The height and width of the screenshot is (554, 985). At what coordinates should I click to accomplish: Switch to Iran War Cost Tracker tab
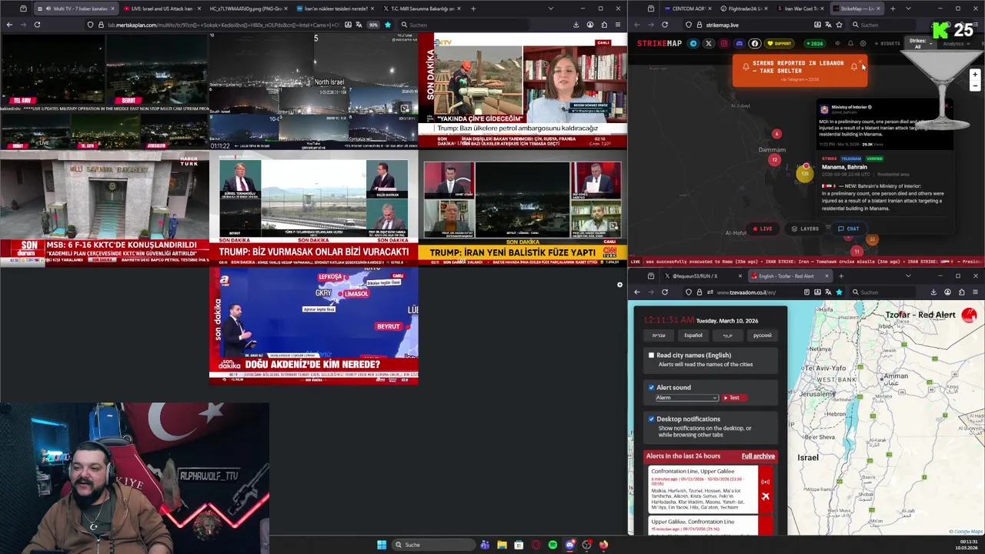[800, 8]
